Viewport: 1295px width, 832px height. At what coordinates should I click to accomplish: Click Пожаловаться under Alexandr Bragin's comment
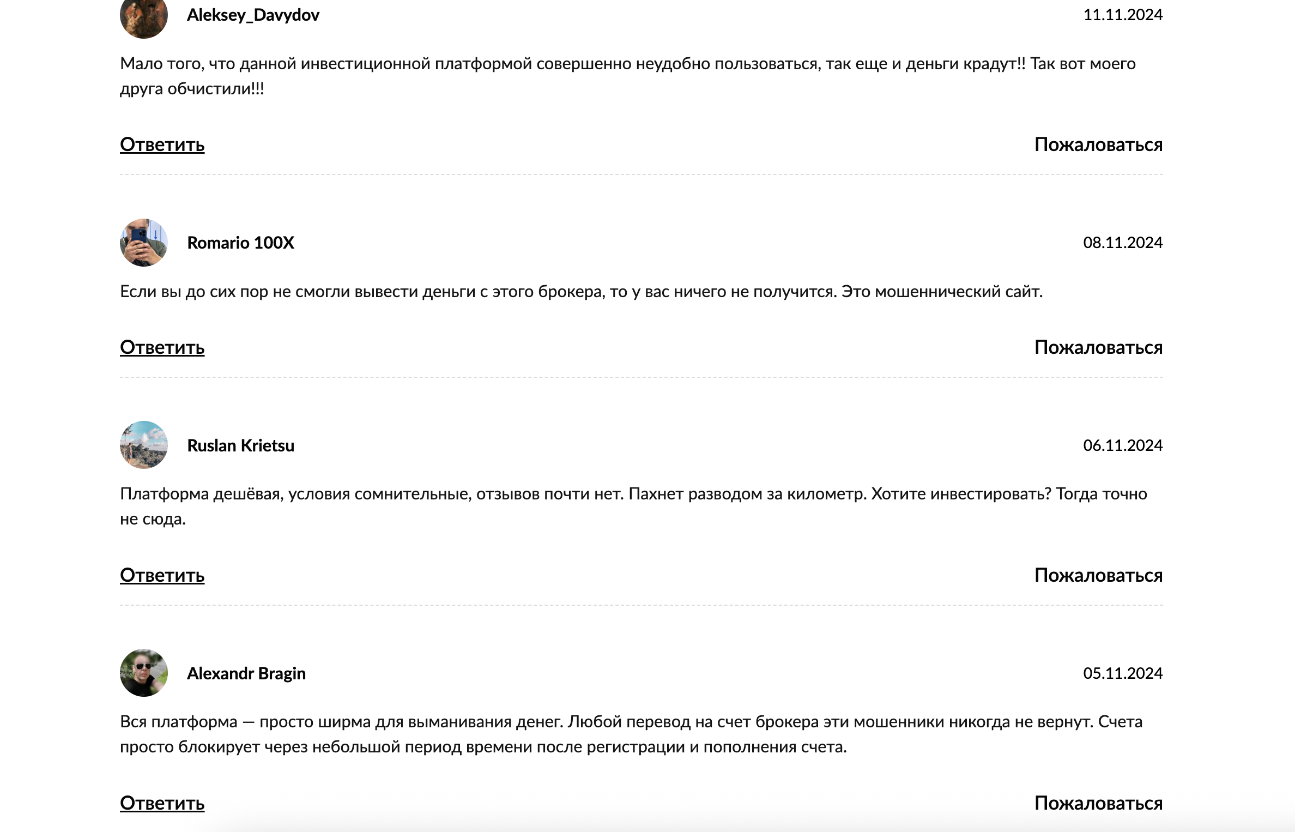1098,804
